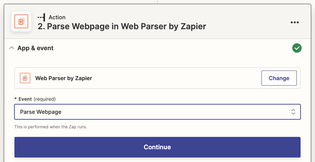Click the large Web Parser step icon
Image resolution: width=315 pixels, height=162 pixels.
click(x=21, y=21)
